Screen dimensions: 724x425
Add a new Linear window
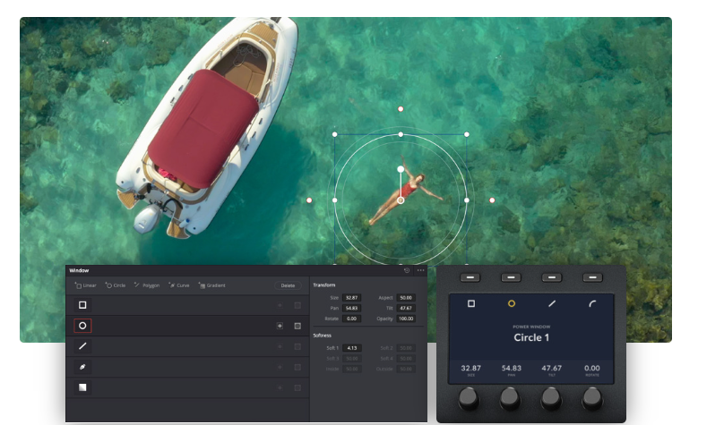coord(85,285)
